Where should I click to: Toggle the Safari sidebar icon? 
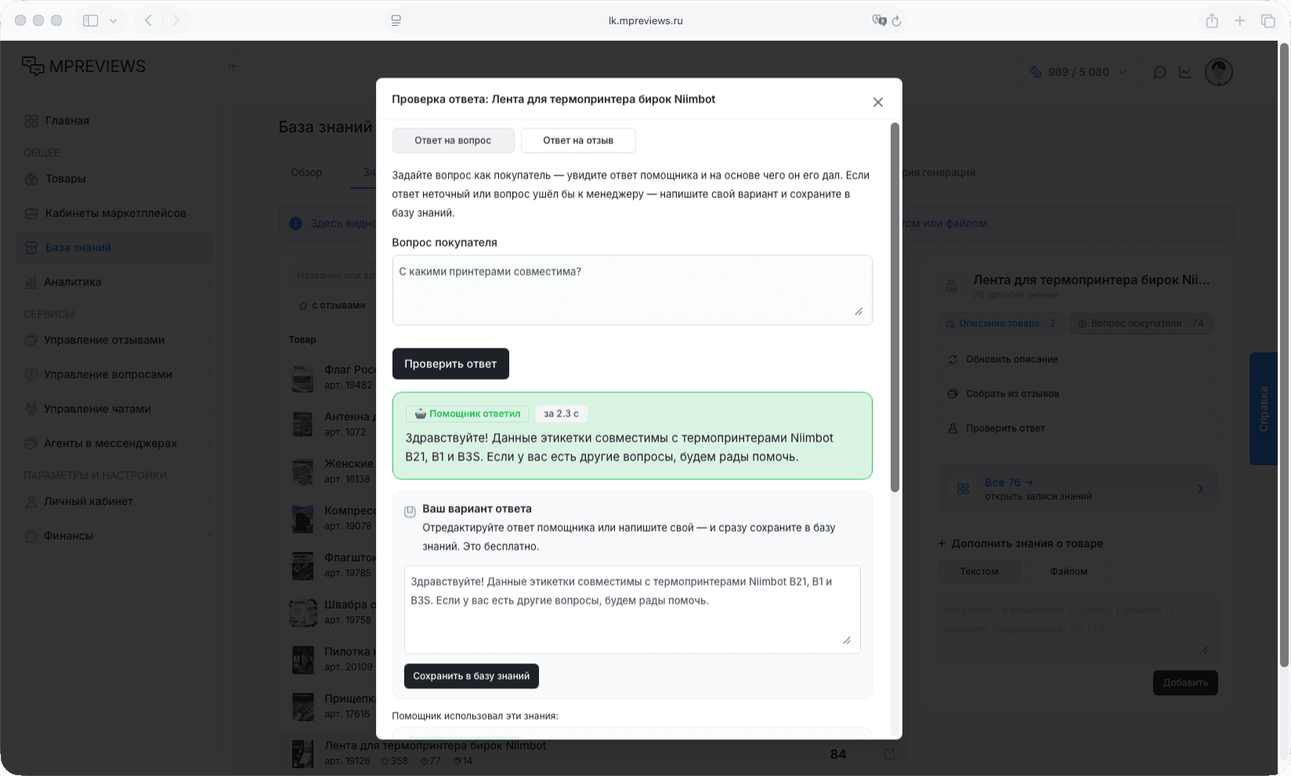[x=91, y=20]
